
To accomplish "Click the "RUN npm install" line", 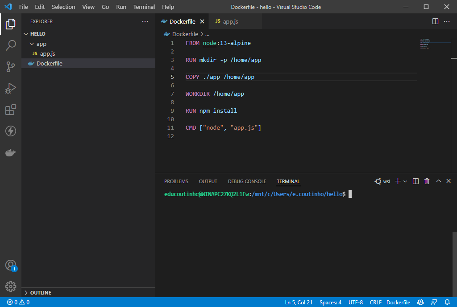I will click(211, 111).
